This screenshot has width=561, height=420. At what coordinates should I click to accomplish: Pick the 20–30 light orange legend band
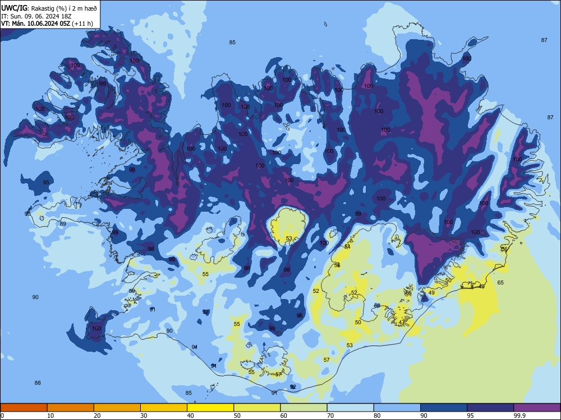click(117, 408)
